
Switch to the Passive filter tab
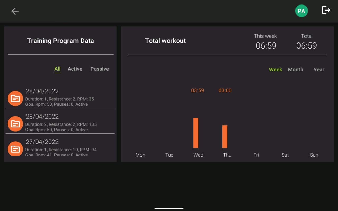[x=100, y=69]
